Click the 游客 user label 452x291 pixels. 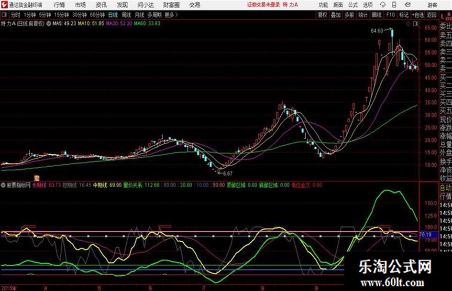(432, 5)
